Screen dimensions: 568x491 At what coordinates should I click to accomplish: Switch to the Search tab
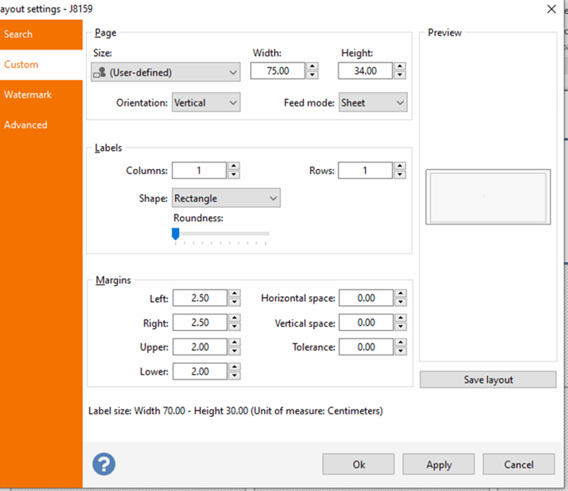pyautogui.click(x=18, y=34)
